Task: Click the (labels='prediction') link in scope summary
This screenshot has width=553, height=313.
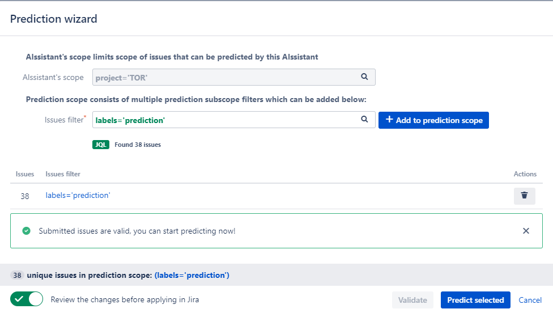Action: 192,276
